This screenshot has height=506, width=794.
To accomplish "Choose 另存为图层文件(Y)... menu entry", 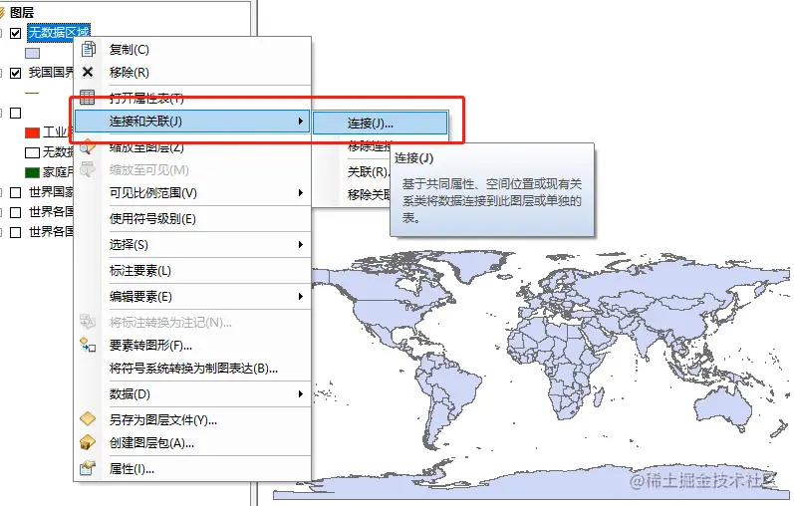I will pyautogui.click(x=192, y=420).
